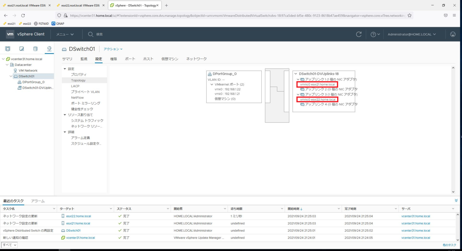The width and height of the screenshot is (462, 251).
Task: Open the 健全性チェック settings page
Action: [82, 109]
